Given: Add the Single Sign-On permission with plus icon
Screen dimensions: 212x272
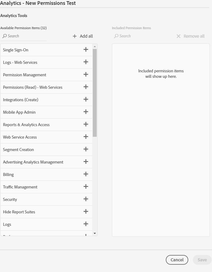Looking at the screenshot, I should pos(86,50).
